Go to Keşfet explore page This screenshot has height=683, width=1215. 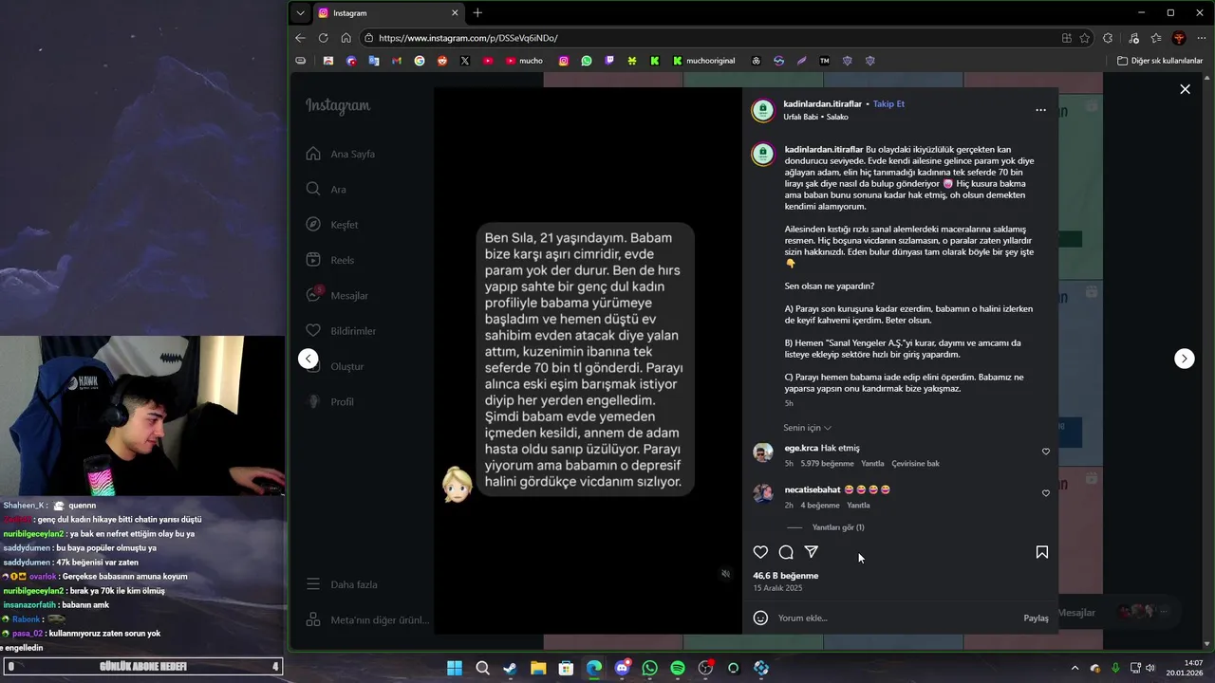tap(332, 225)
